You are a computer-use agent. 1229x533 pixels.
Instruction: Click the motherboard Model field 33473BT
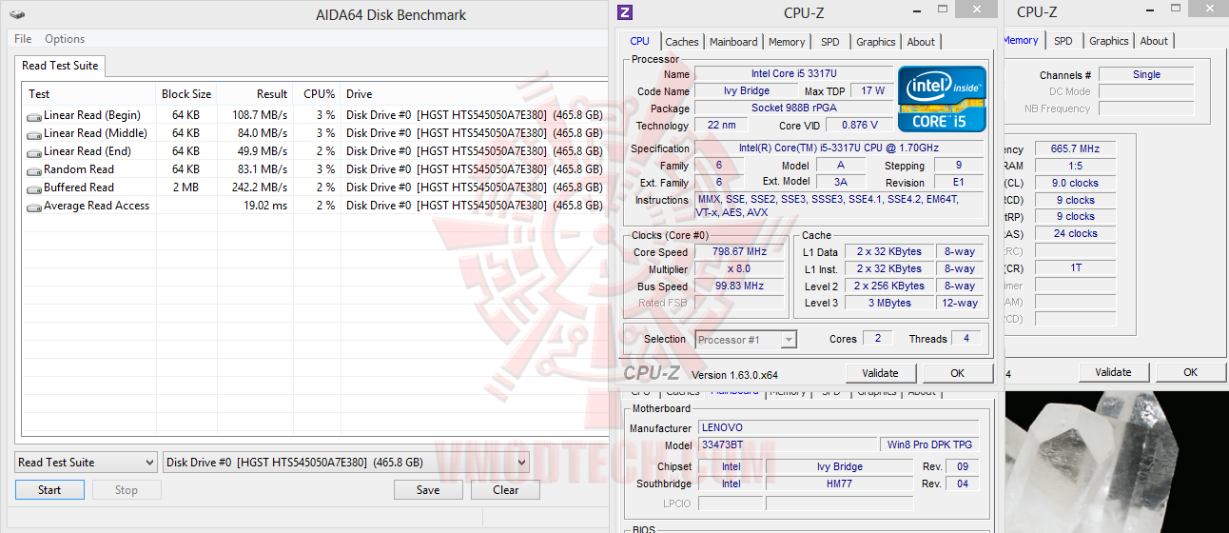coord(788,445)
